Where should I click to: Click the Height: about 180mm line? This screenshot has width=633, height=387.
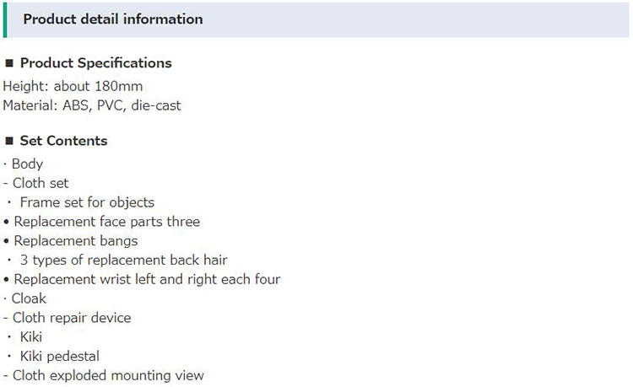point(73,86)
